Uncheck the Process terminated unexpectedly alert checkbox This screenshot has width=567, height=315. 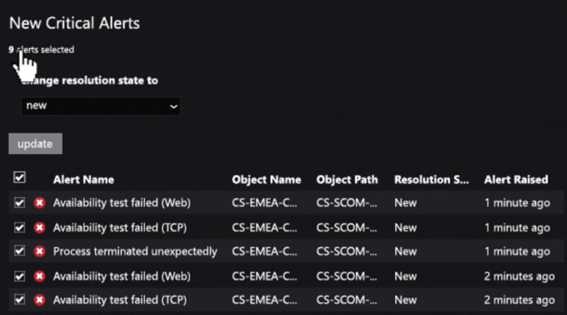pos(19,251)
